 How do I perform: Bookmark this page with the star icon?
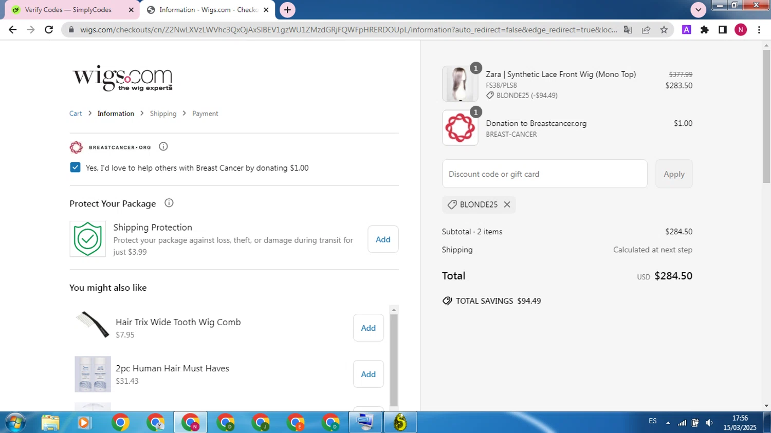(x=664, y=30)
